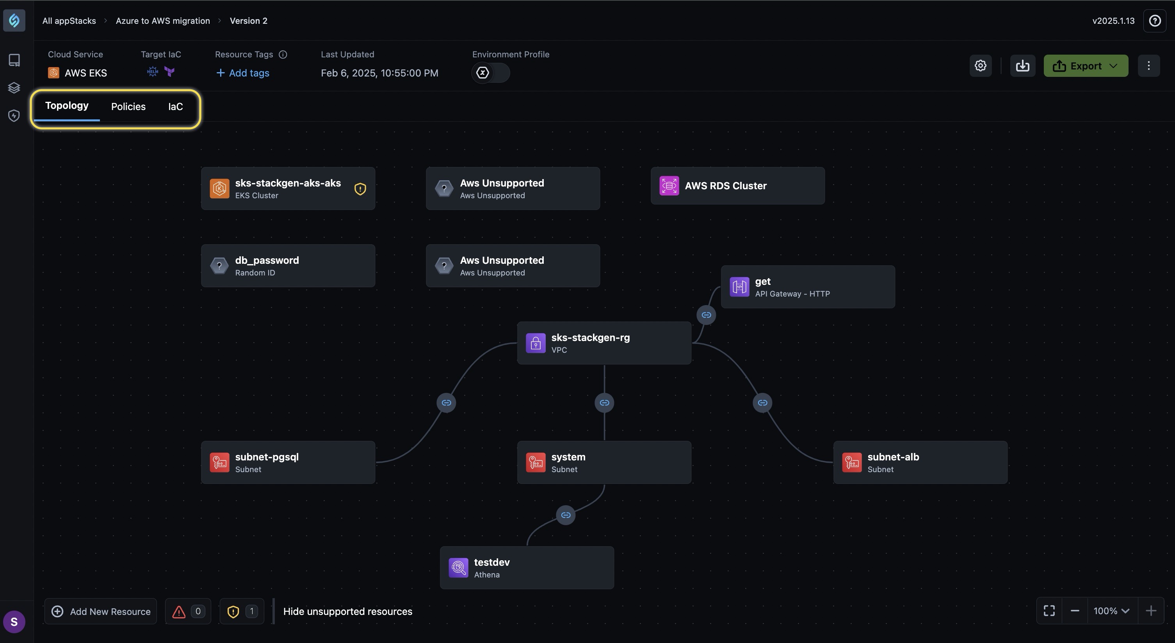Viewport: 1175px width, 643px height.
Task: Click the Version 2 breadcrumb
Action: [x=249, y=21]
